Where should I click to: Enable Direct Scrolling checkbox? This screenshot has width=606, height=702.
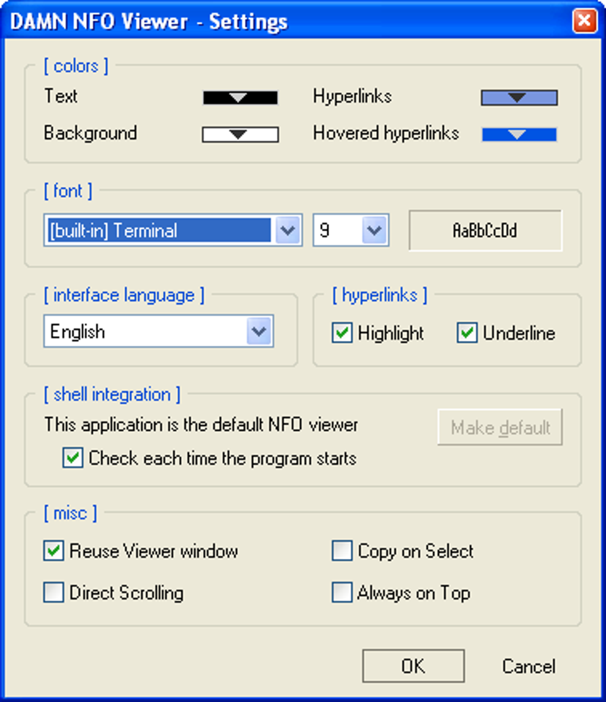point(53,592)
